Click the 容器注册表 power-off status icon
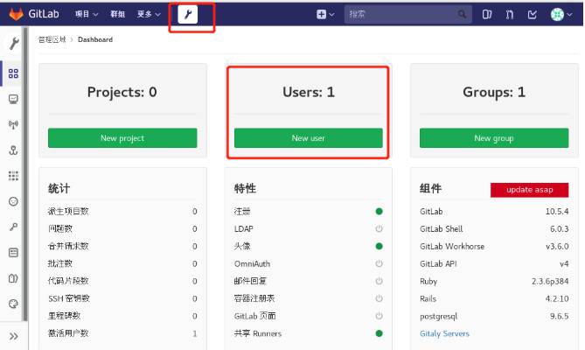Screen dimensions: 585x350 [379, 298]
